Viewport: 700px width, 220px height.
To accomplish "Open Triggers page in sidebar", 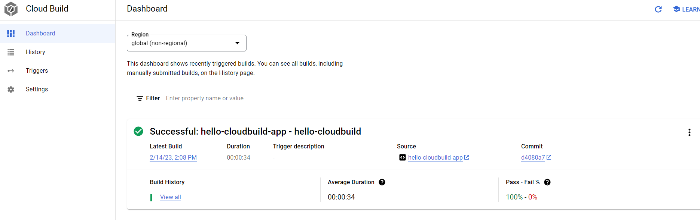I will [x=58, y=71].
